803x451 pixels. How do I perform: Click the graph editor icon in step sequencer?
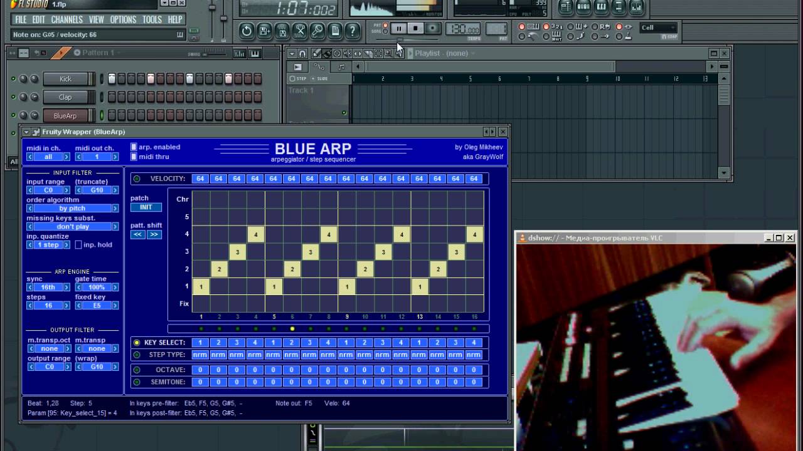coord(239,53)
